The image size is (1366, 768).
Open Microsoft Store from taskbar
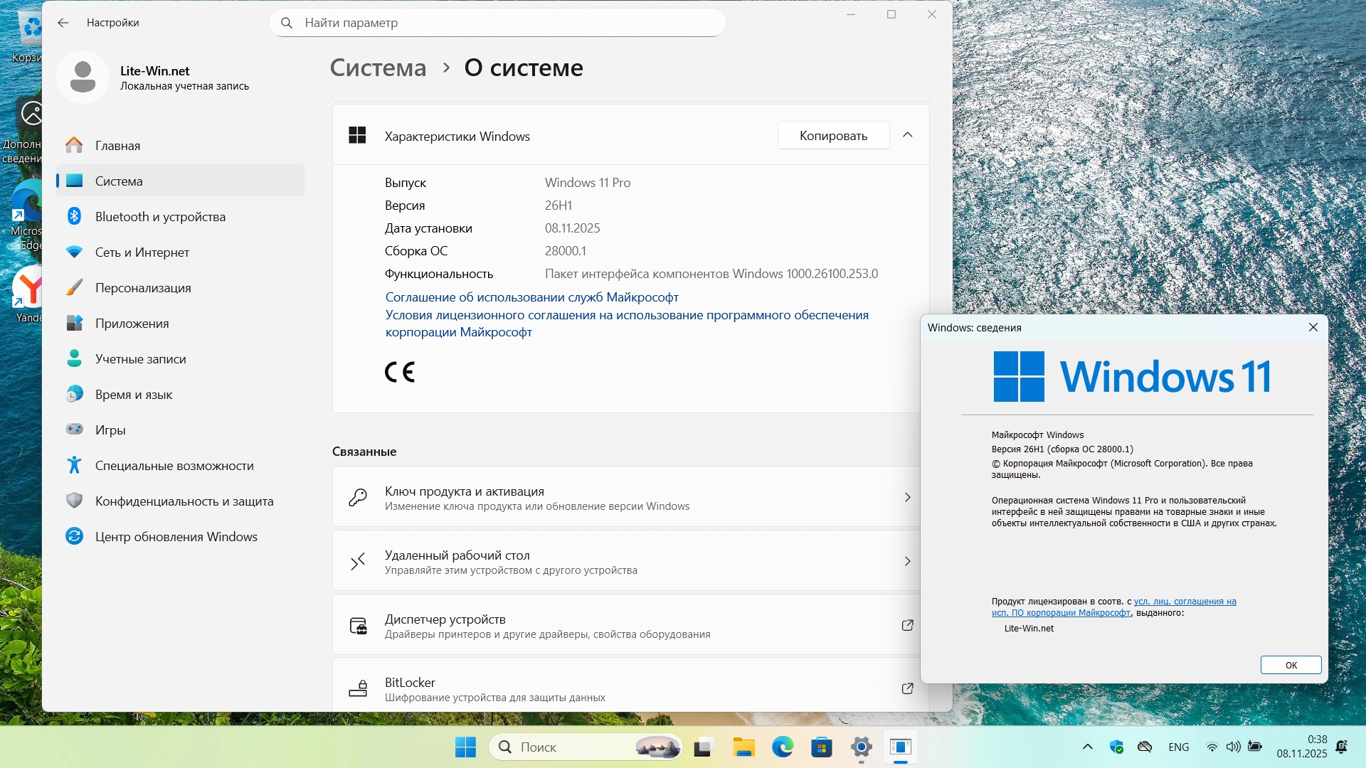(x=822, y=747)
